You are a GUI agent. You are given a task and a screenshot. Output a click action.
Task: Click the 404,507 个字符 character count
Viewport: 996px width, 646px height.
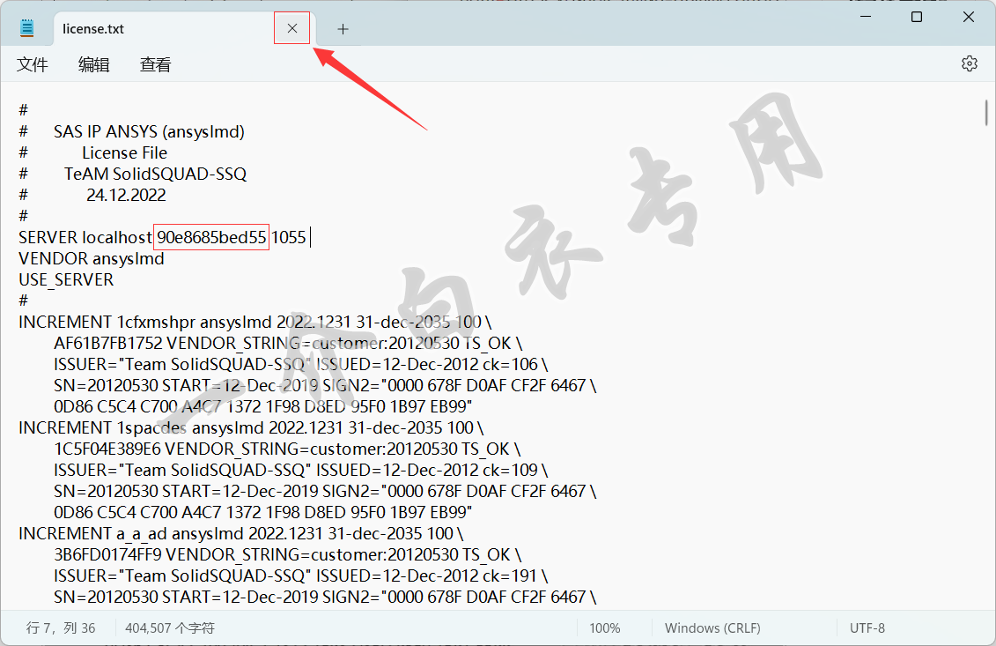coord(170,628)
